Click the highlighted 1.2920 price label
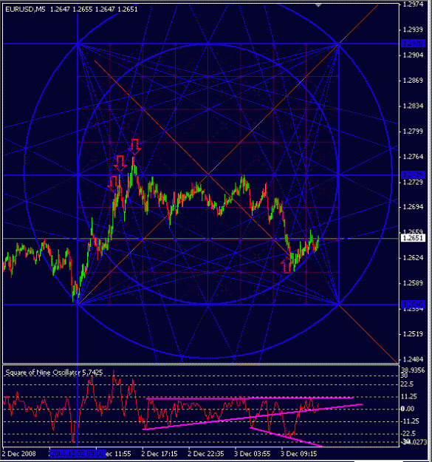432x462 pixels. pos(413,44)
